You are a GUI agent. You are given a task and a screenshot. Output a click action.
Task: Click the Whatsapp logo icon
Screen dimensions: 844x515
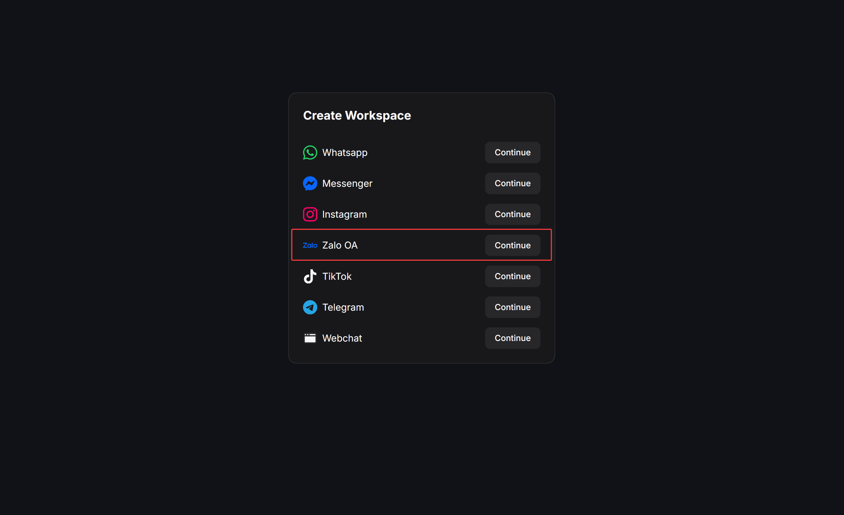point(310,152)
